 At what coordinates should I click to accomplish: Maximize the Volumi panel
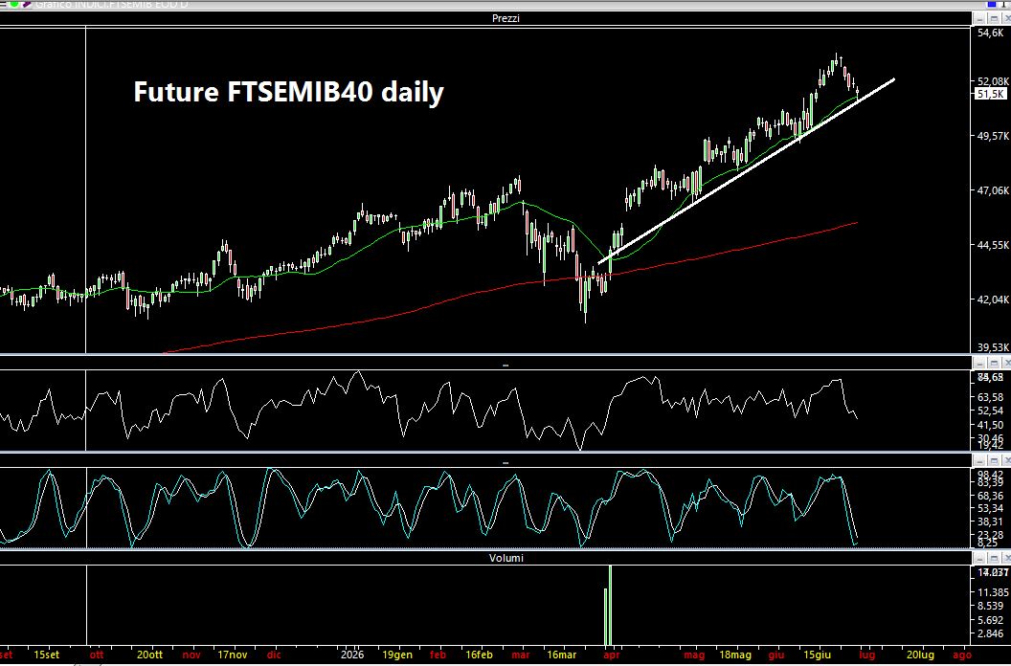tap(994, 558)
